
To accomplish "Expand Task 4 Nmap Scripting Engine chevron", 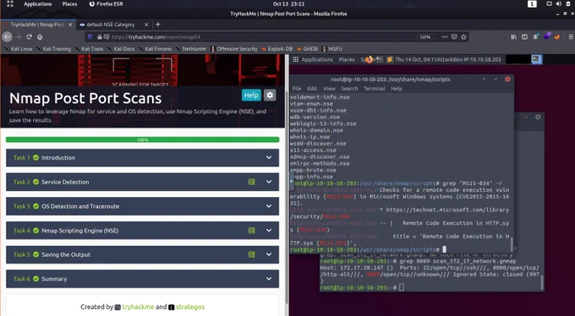I will 269,231.
